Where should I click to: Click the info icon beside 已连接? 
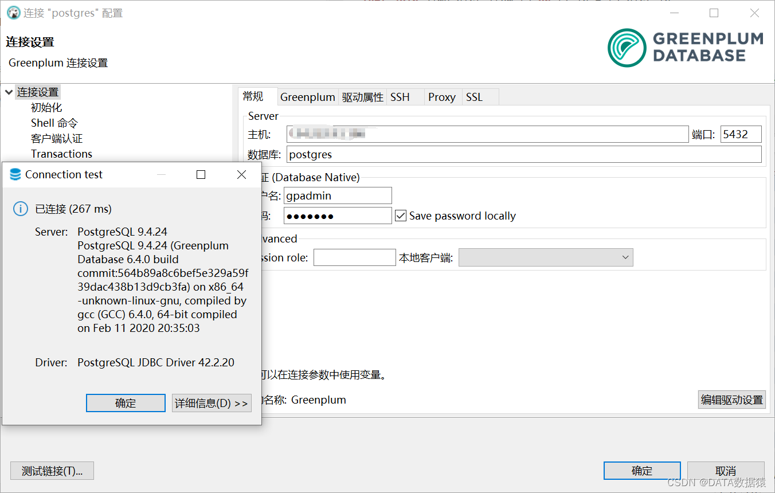(x=21, y=209)
